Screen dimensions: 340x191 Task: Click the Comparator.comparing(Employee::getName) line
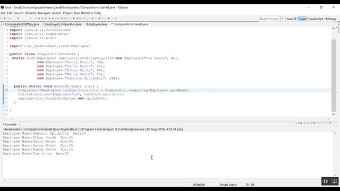(104, 90)
